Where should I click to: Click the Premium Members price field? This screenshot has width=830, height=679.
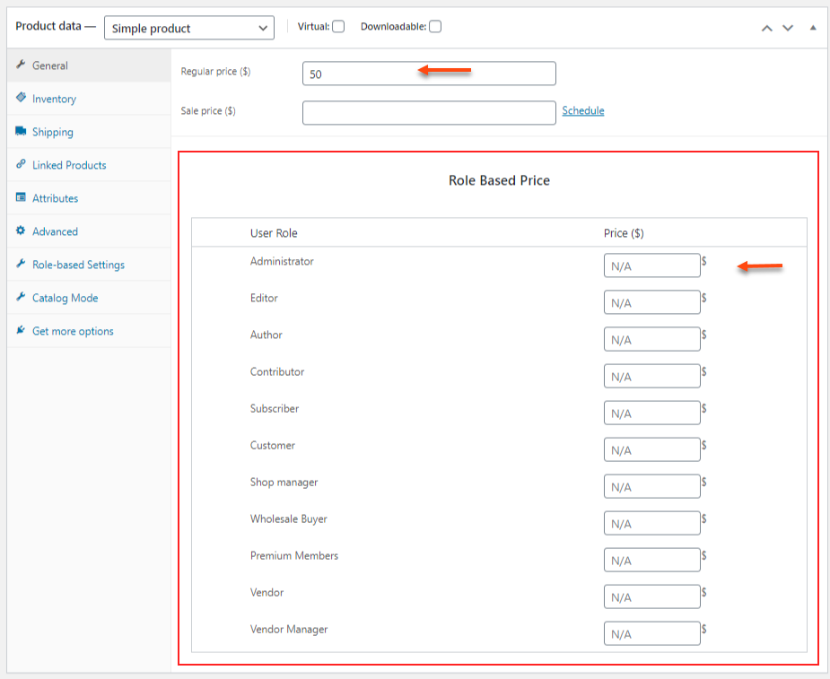tap(651, 560)
